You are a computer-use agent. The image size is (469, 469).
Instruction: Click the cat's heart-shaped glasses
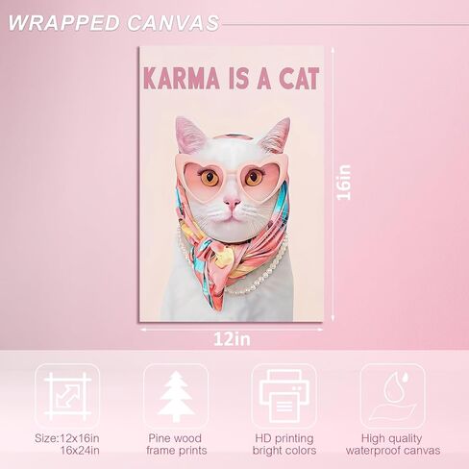pyautogui.click(x=232, y=179)
